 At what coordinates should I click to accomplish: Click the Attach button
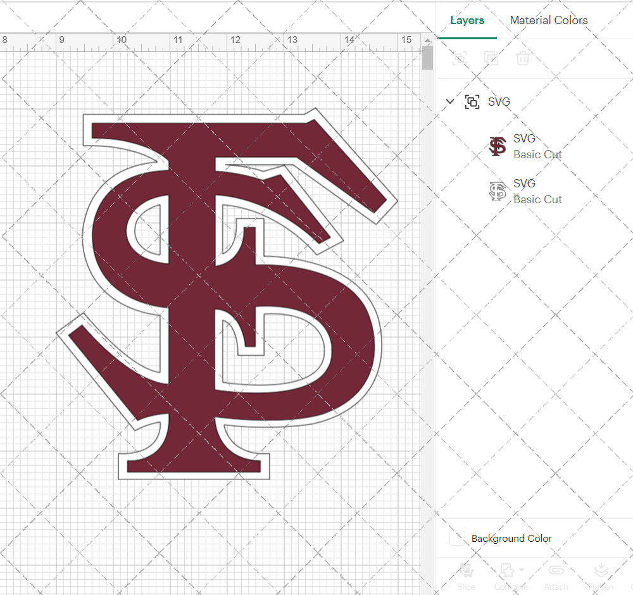(556, 577)
